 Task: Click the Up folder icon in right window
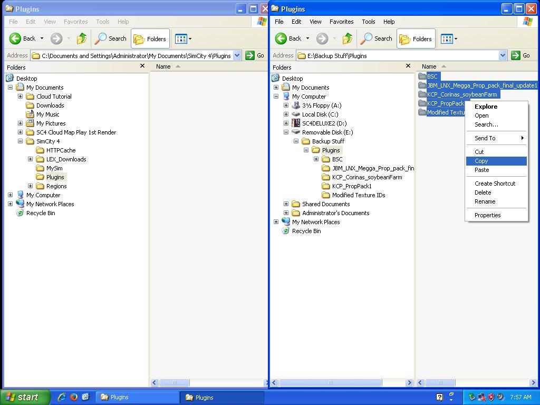[x=348, y=38]
